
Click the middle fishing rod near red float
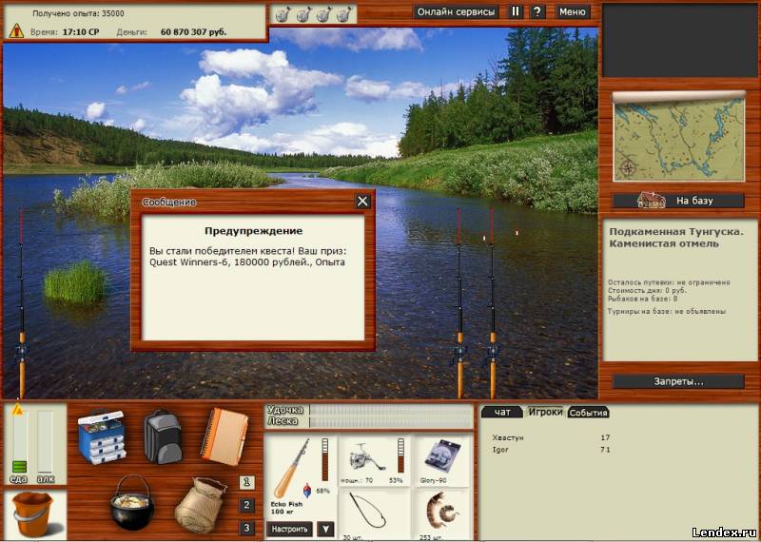click(x=459, y=303)
